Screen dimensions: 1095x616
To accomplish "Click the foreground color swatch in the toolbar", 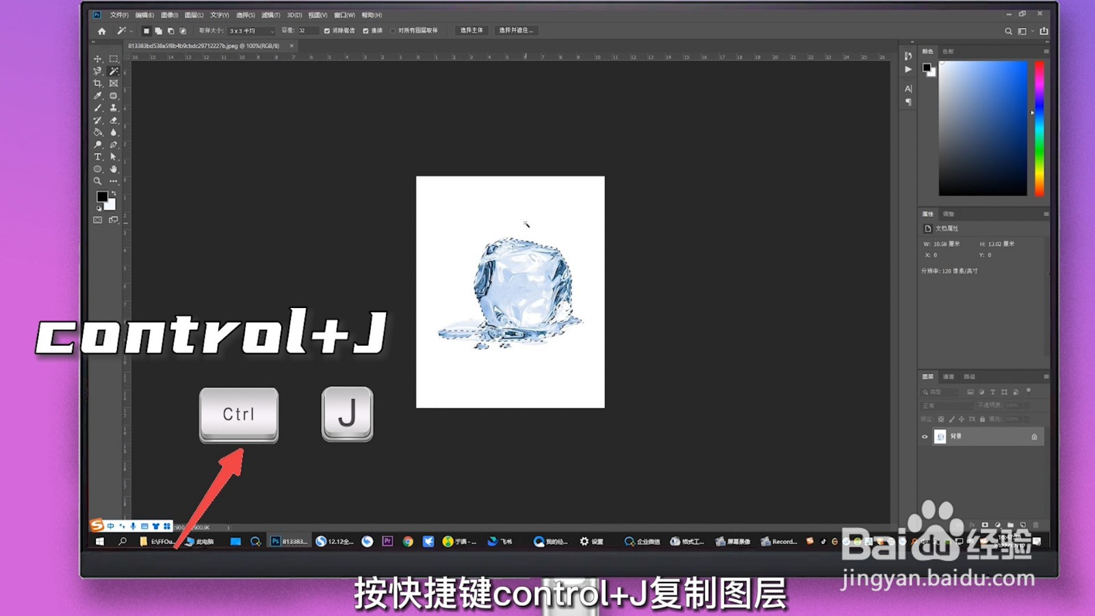I will (101, 197).
